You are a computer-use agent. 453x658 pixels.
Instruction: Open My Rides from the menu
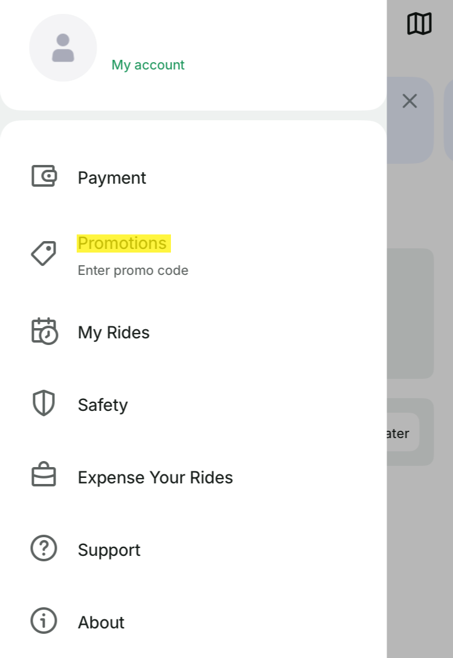[x=114, y=332]
